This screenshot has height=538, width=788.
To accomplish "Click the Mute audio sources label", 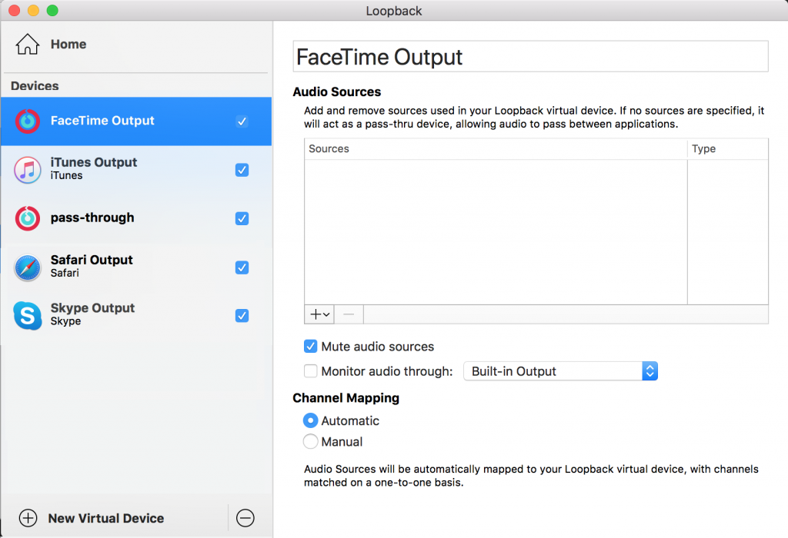I will [x=377, y=347].
